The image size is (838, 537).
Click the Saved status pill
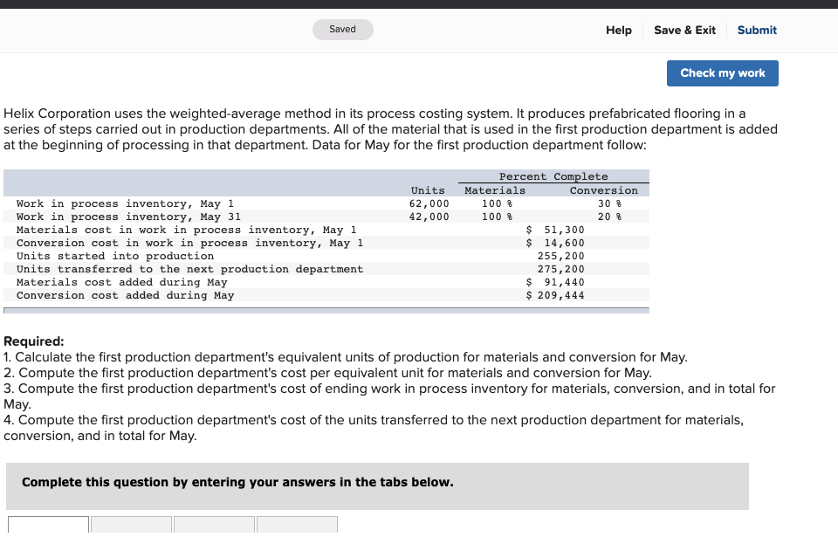click(x=342, y=29)
